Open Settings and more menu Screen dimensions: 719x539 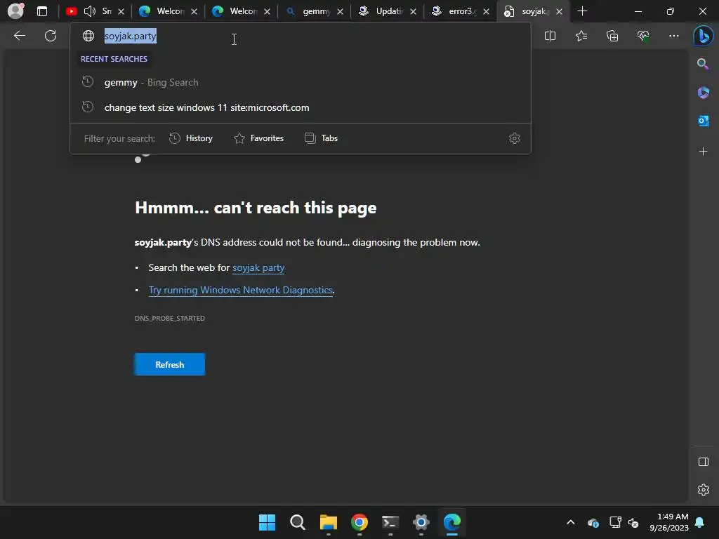(x=673, y=36)
